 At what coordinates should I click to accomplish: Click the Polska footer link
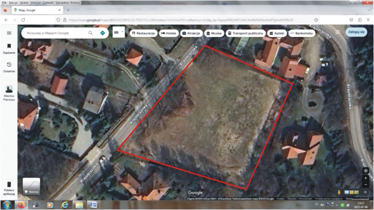click(280, 199)
